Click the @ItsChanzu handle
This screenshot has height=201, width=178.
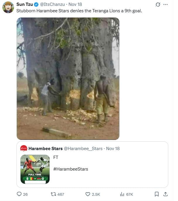click(x=52, y=4)
